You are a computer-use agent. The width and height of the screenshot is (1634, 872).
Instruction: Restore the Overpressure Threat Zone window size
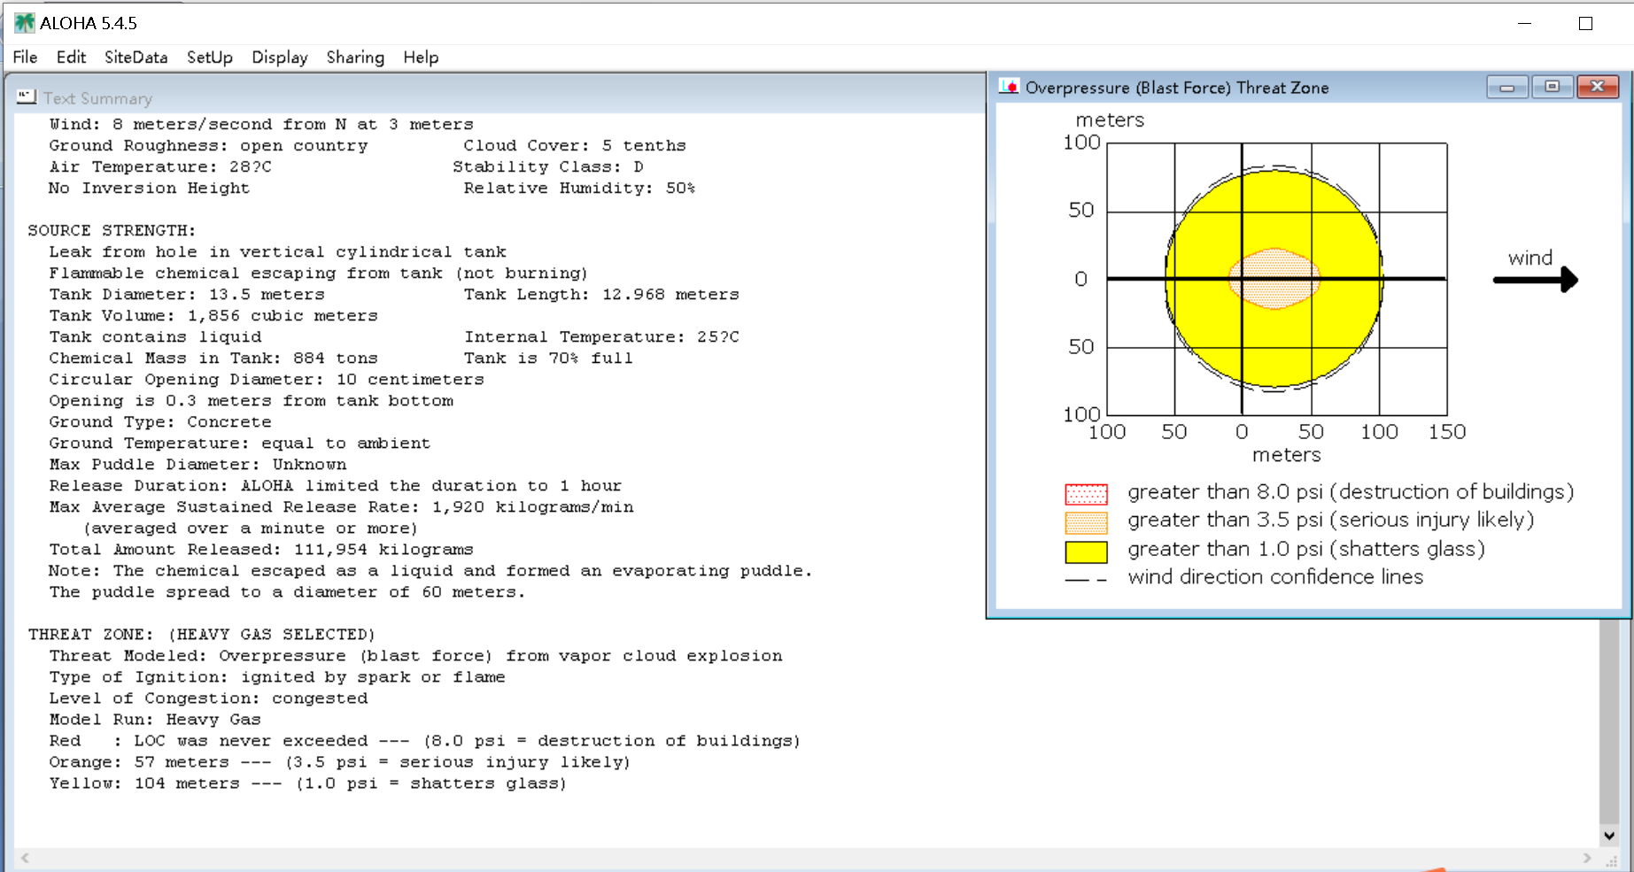tap(1552, 87)
